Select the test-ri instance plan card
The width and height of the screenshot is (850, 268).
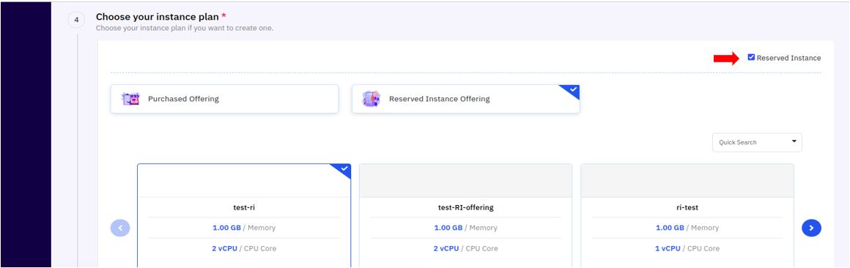[x=244, y=215]
